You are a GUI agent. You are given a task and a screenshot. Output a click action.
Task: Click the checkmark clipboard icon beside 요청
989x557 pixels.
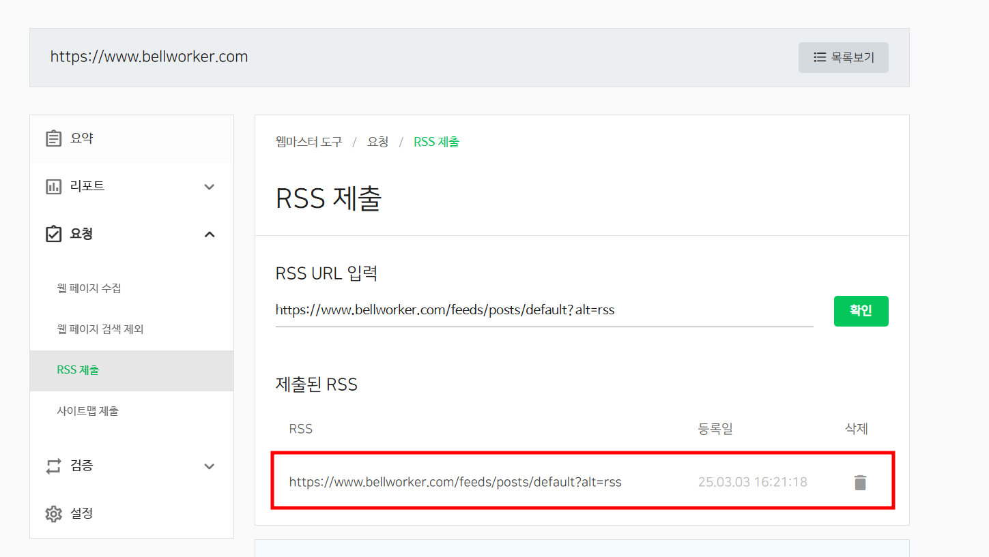[x=53, y=234]
